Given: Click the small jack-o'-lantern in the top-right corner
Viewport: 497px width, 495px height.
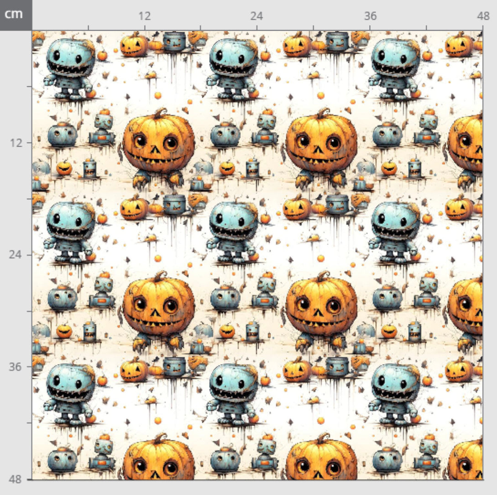Looking at the screenshot, I should point(460,45).
